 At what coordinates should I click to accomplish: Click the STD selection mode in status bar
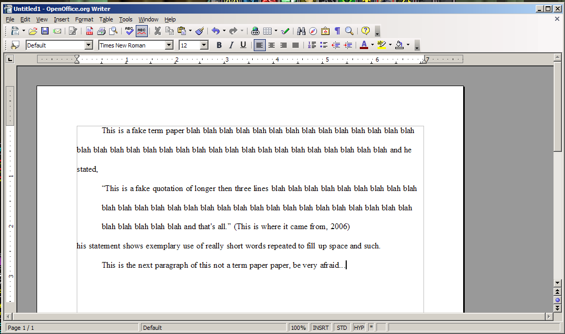pyautogui.click(x=342, y=328)
